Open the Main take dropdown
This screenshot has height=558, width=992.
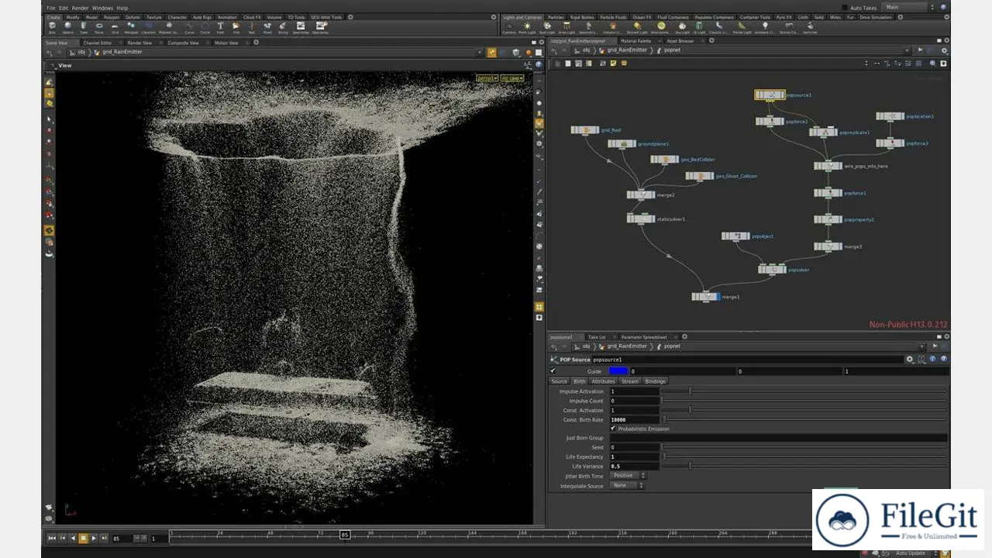906,8
